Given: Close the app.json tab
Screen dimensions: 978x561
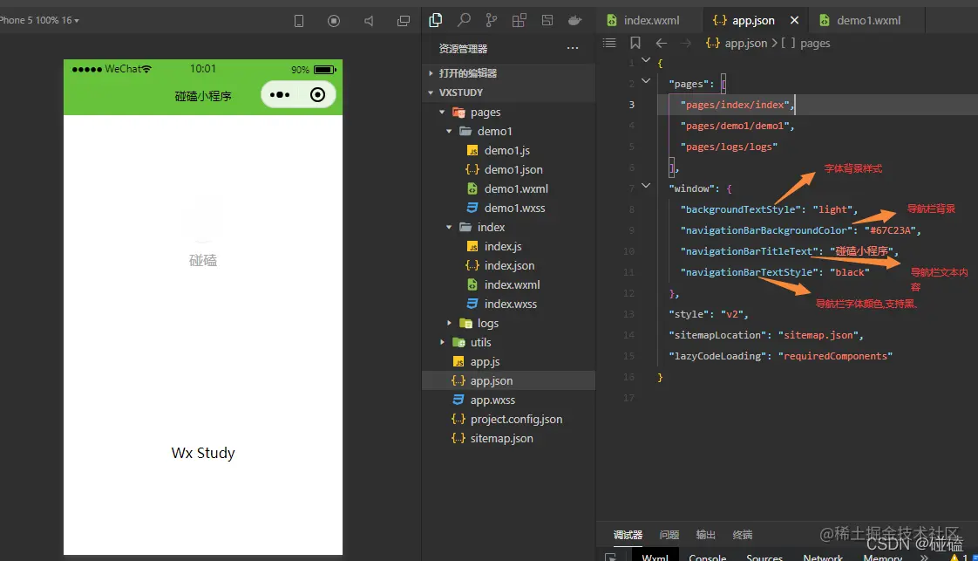Looking at the screenshot, I should (x=794, y=20).
